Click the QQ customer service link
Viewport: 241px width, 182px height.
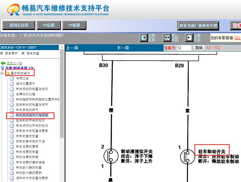click(x=238, y=38)
